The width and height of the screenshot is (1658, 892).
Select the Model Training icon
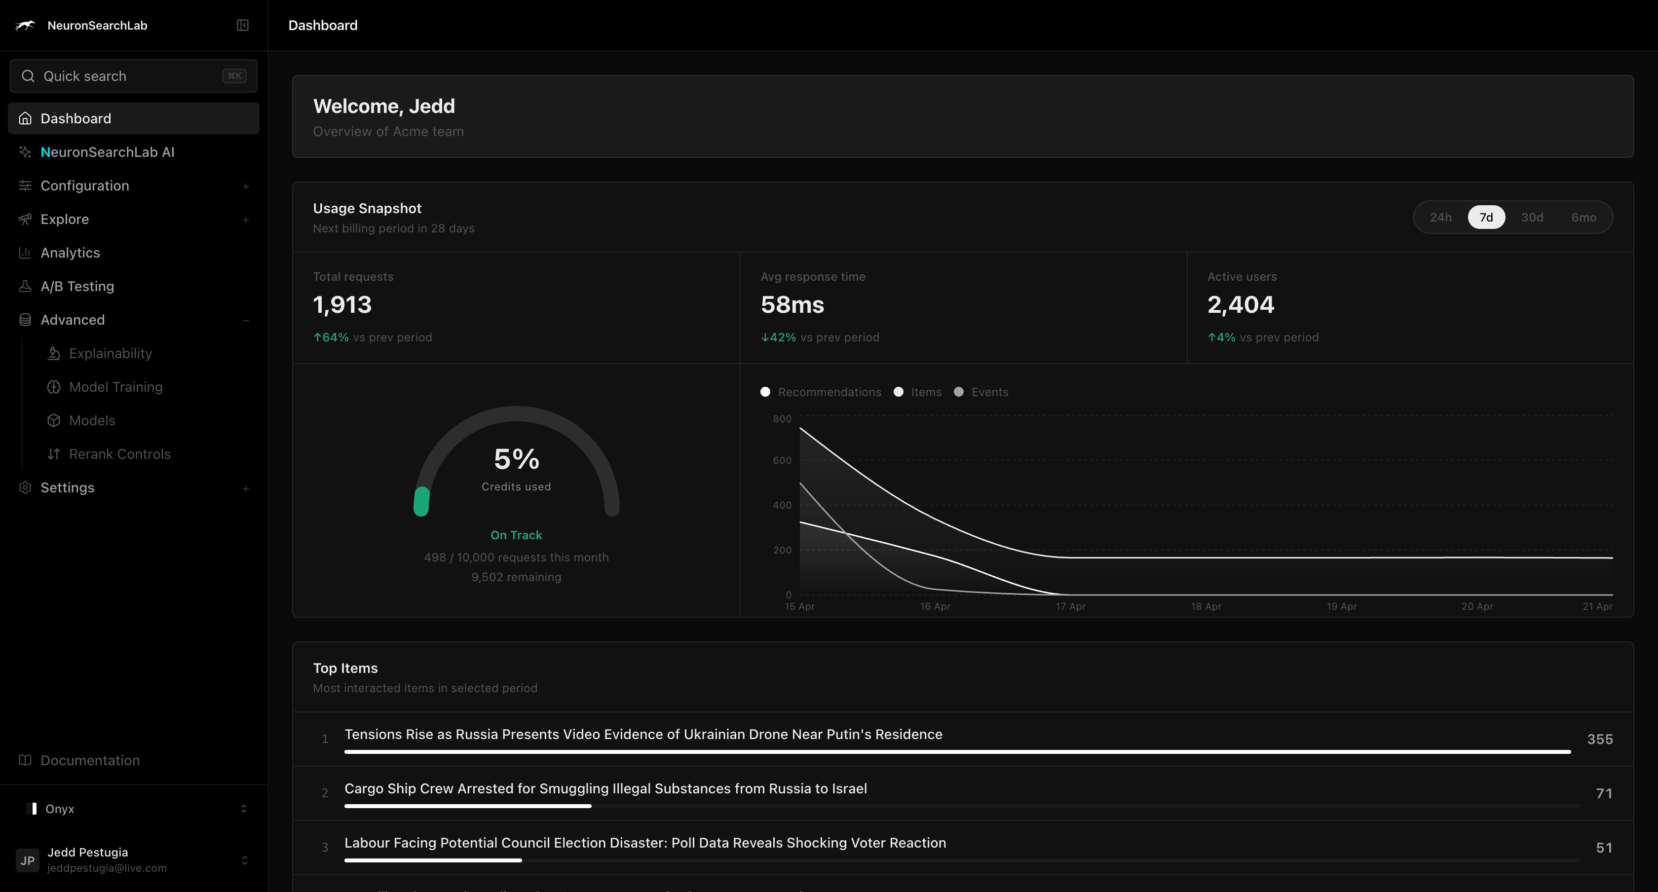coord(53,387)
